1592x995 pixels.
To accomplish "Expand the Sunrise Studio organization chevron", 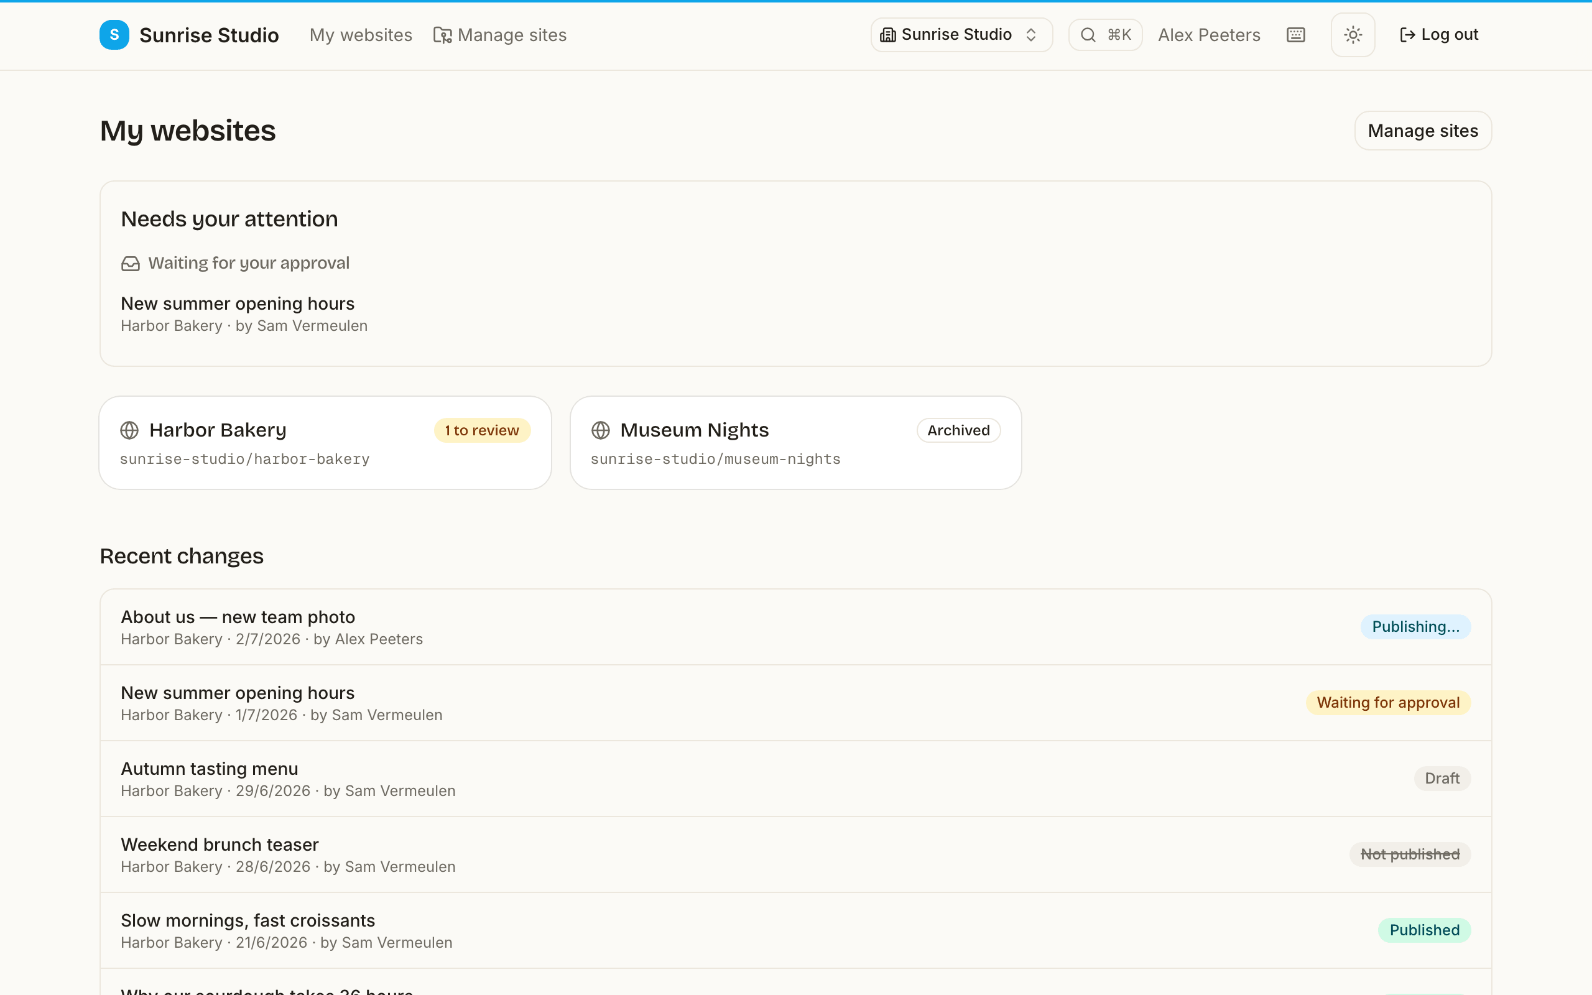I will click(1031, 35).
